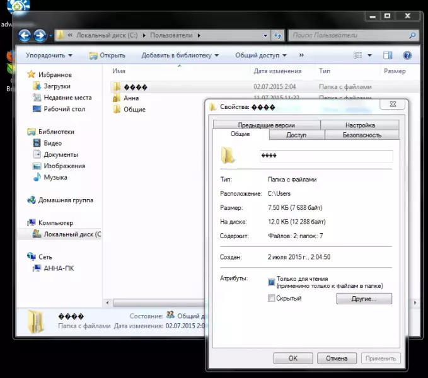The width and height of the screenshot is (428, 378).
Task: Click Отмена in the properties dialog
Action: tap(337, 358)
